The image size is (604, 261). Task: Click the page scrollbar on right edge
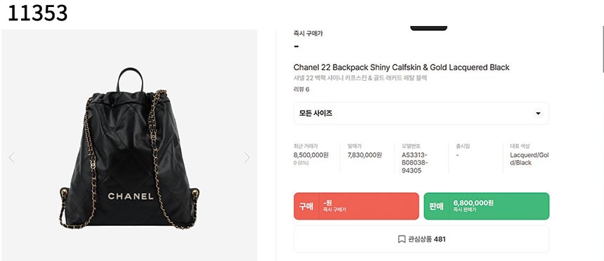point(602,49)
